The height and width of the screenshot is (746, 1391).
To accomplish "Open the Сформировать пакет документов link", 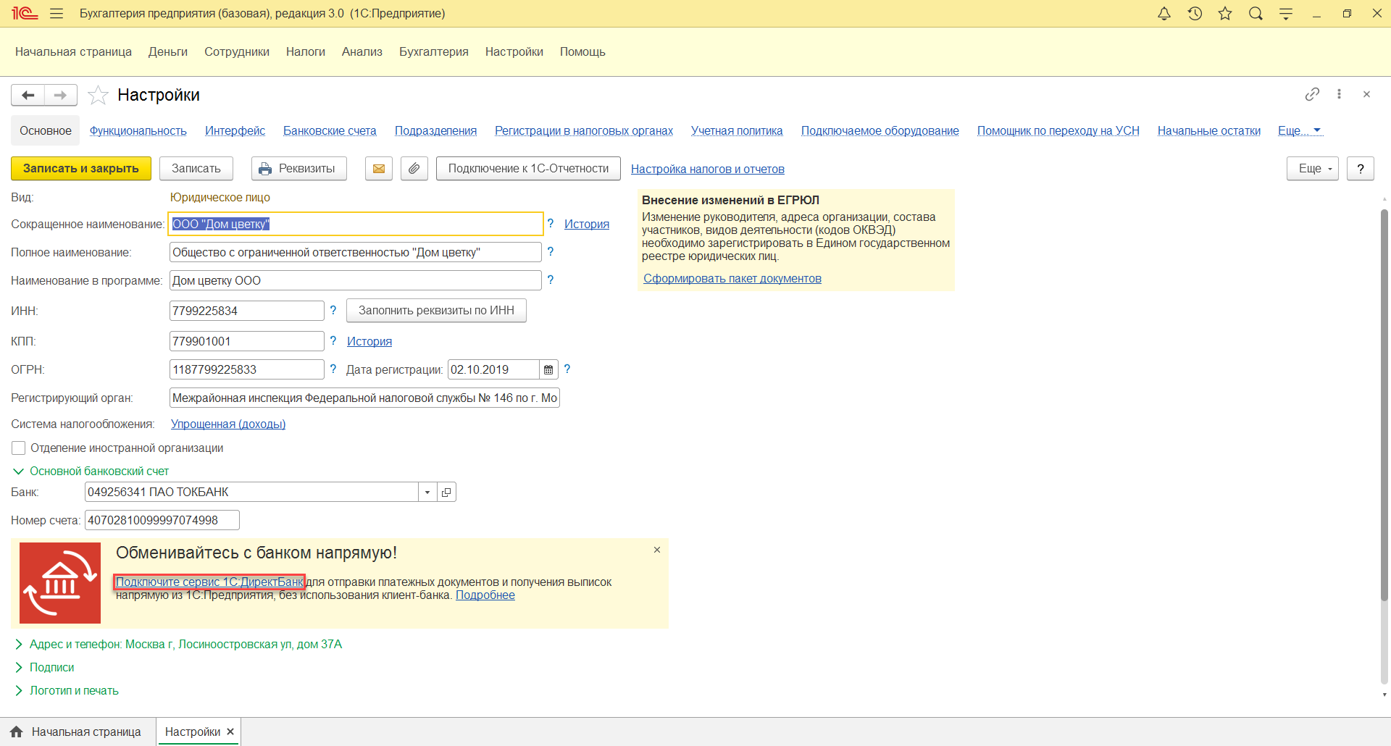I will [732, 279].
